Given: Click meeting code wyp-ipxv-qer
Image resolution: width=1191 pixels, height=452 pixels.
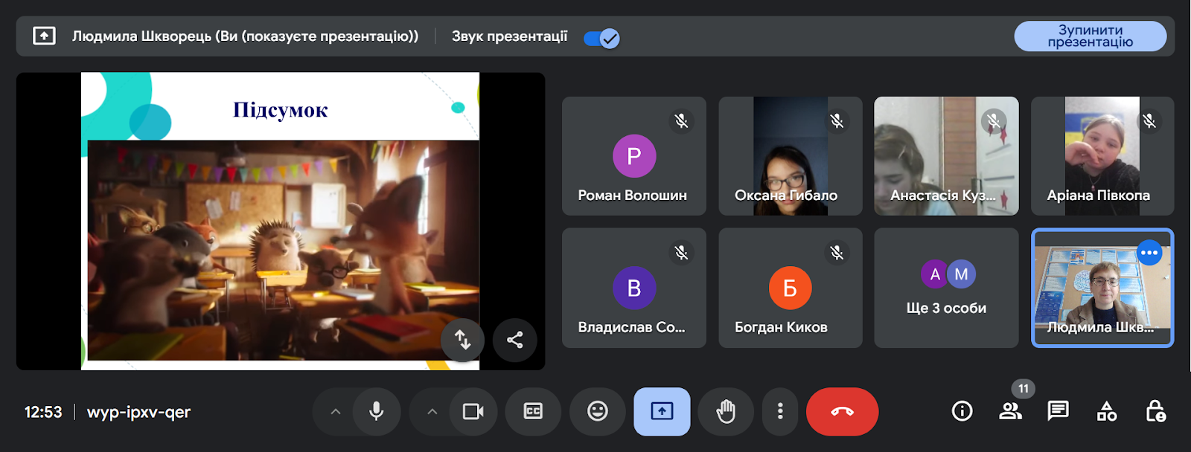Looking at the screenshot, I should (x=138, y=412).
